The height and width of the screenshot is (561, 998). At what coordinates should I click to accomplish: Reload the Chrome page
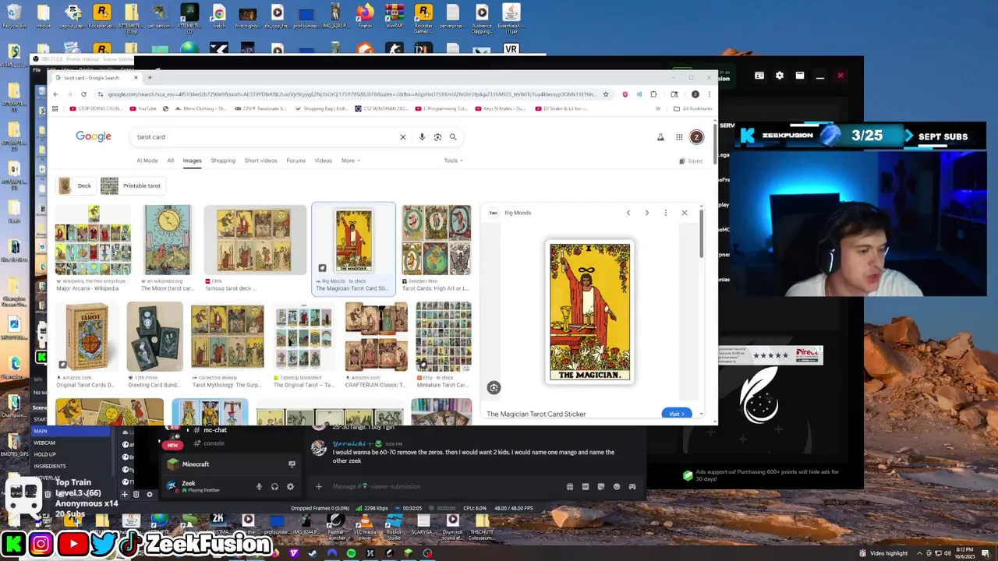[x=83, y=94]
